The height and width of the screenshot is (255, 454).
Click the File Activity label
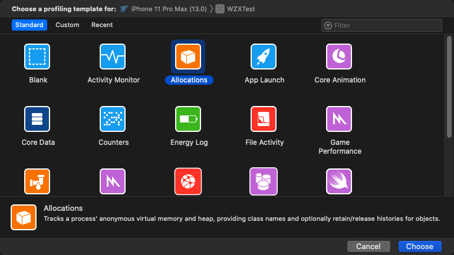click(264, 143)
